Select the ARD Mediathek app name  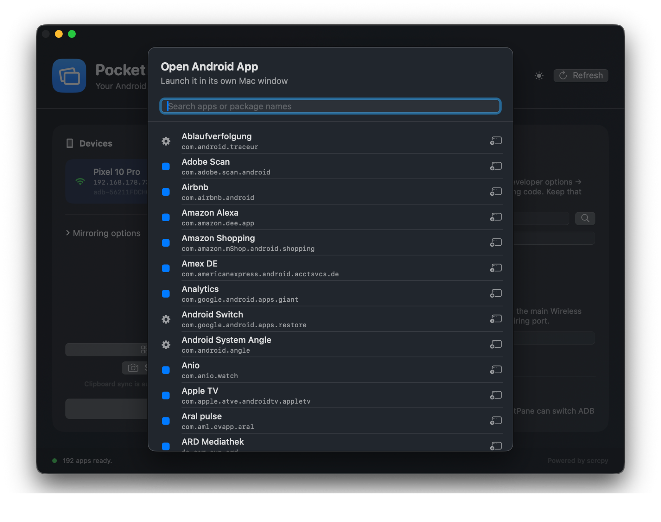213,442
